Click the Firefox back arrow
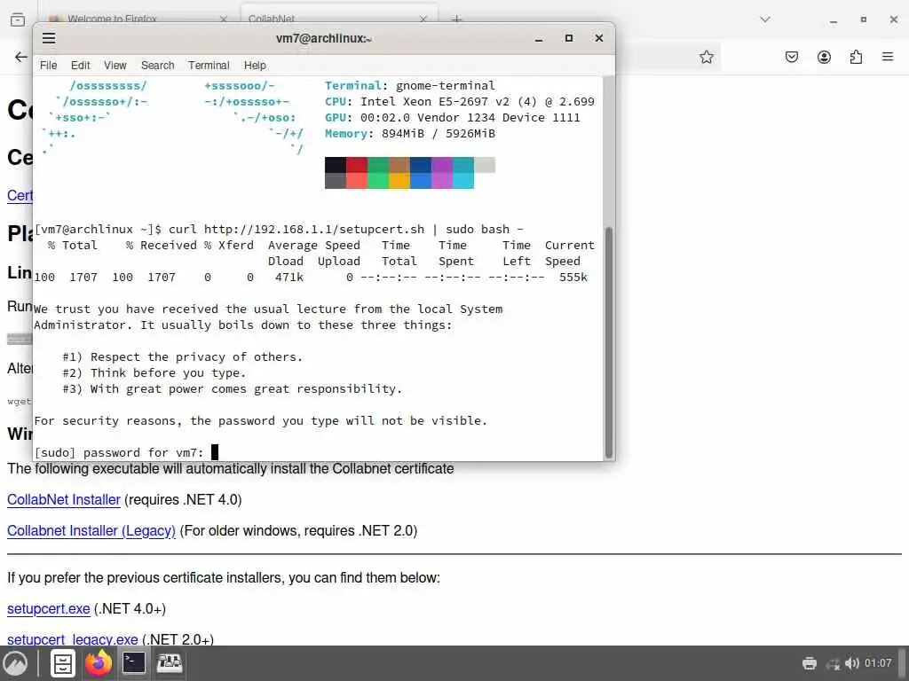 coord(21,57)
